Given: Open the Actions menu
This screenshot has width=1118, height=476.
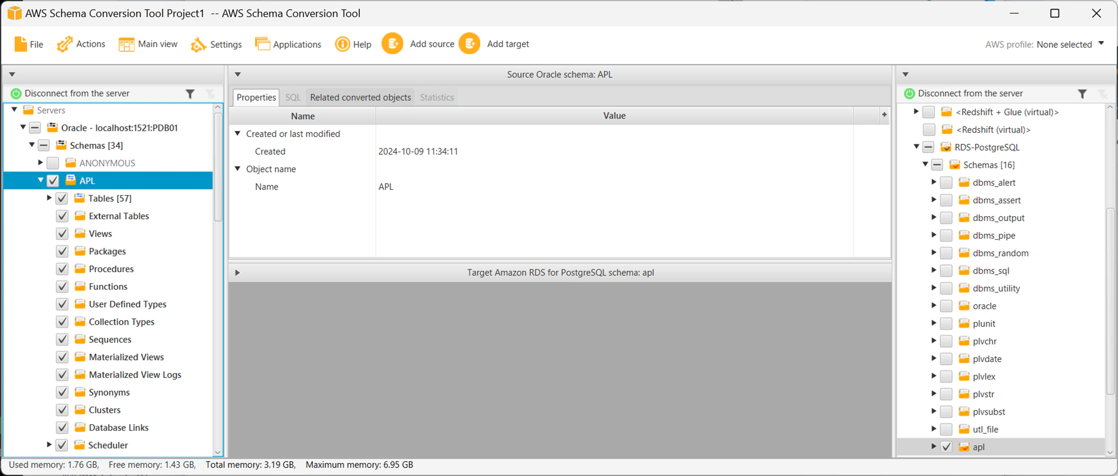Looking at the screenshot, I should pyautogui.click(x=81, y=44).
